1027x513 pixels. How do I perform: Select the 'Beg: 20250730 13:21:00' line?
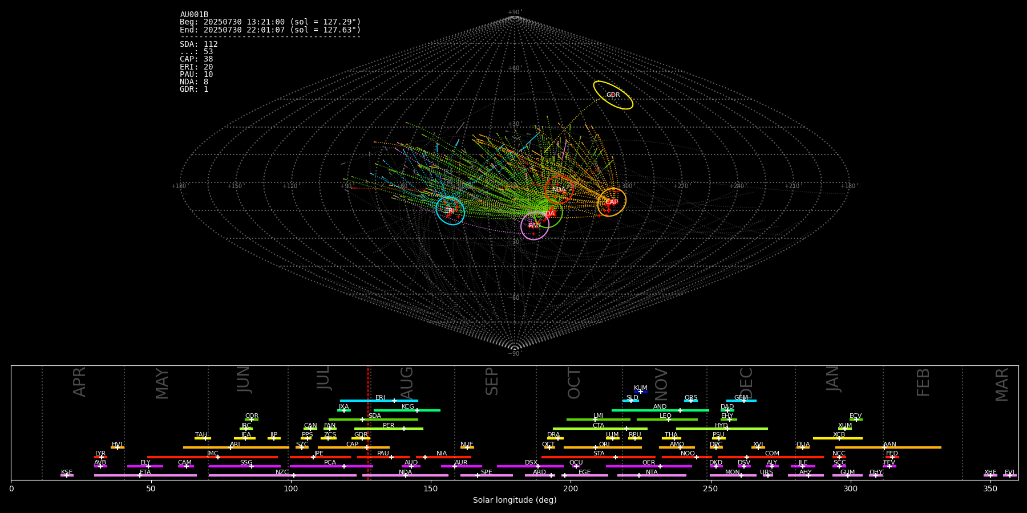270,22
